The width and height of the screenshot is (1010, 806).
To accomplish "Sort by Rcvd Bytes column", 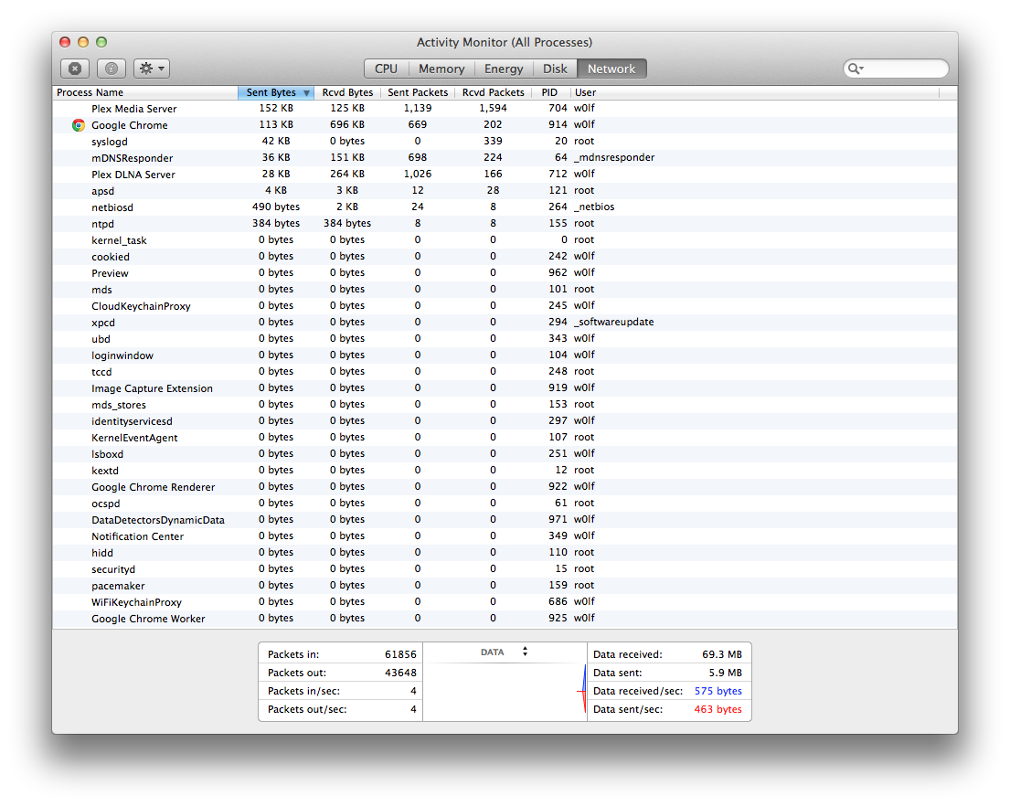I will tap(348, 92).
